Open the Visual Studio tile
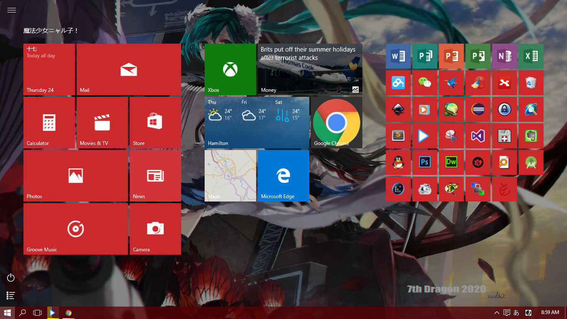 (478, 136)
